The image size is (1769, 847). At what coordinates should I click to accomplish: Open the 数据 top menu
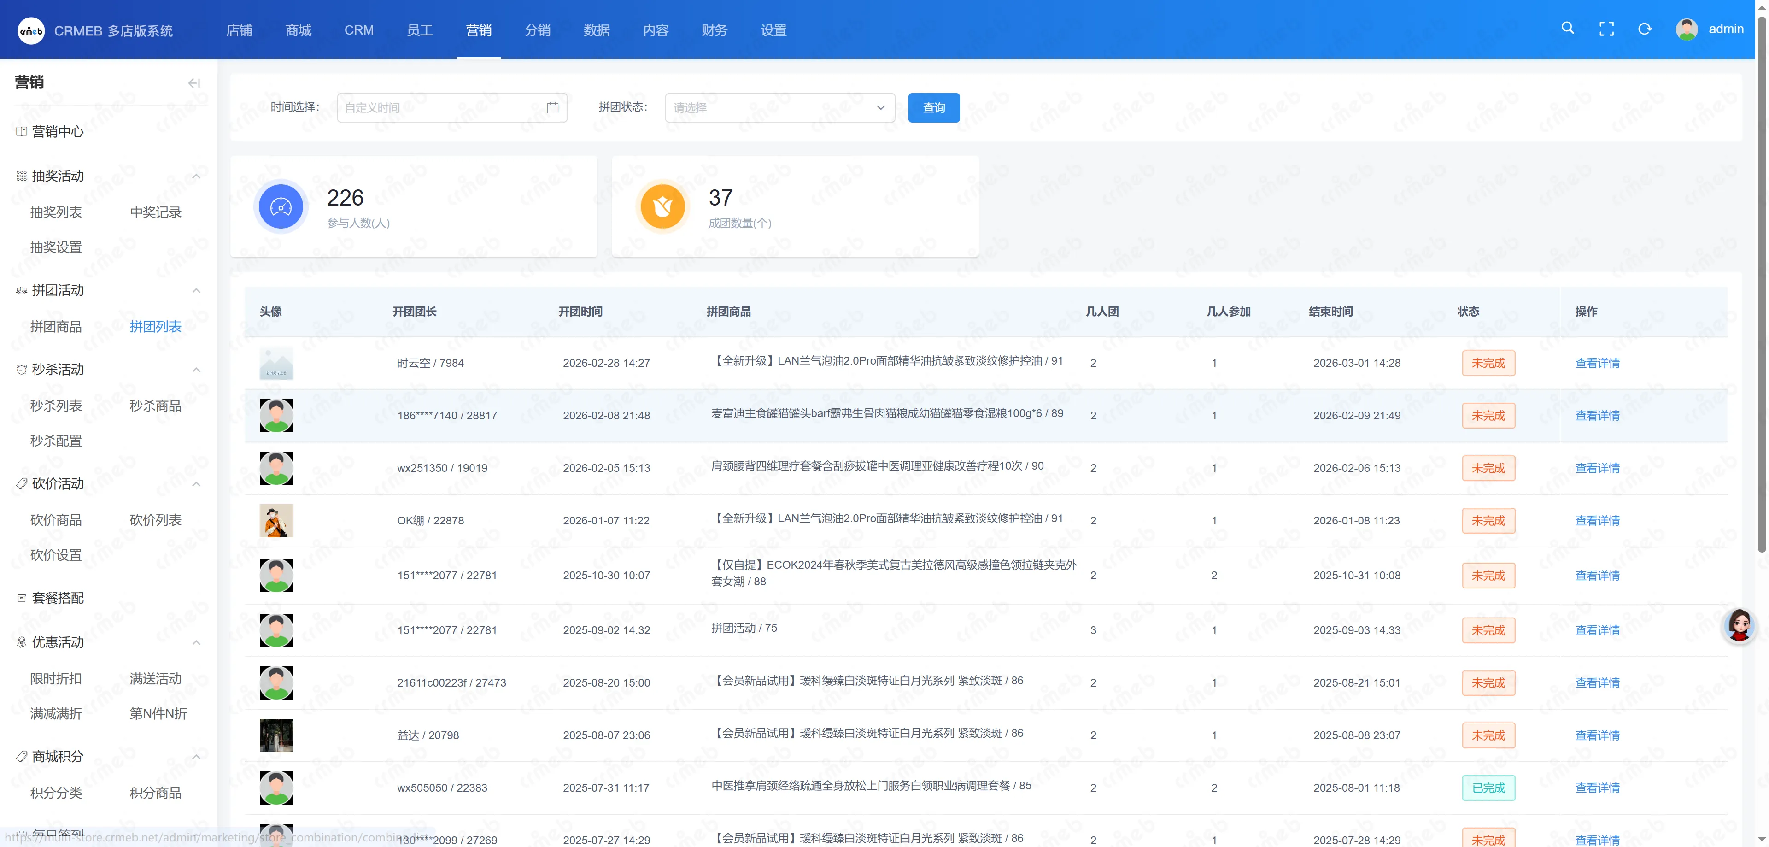[597, 30]
